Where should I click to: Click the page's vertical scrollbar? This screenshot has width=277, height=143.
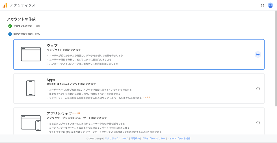pyautogui.click(x=276, y=58)
